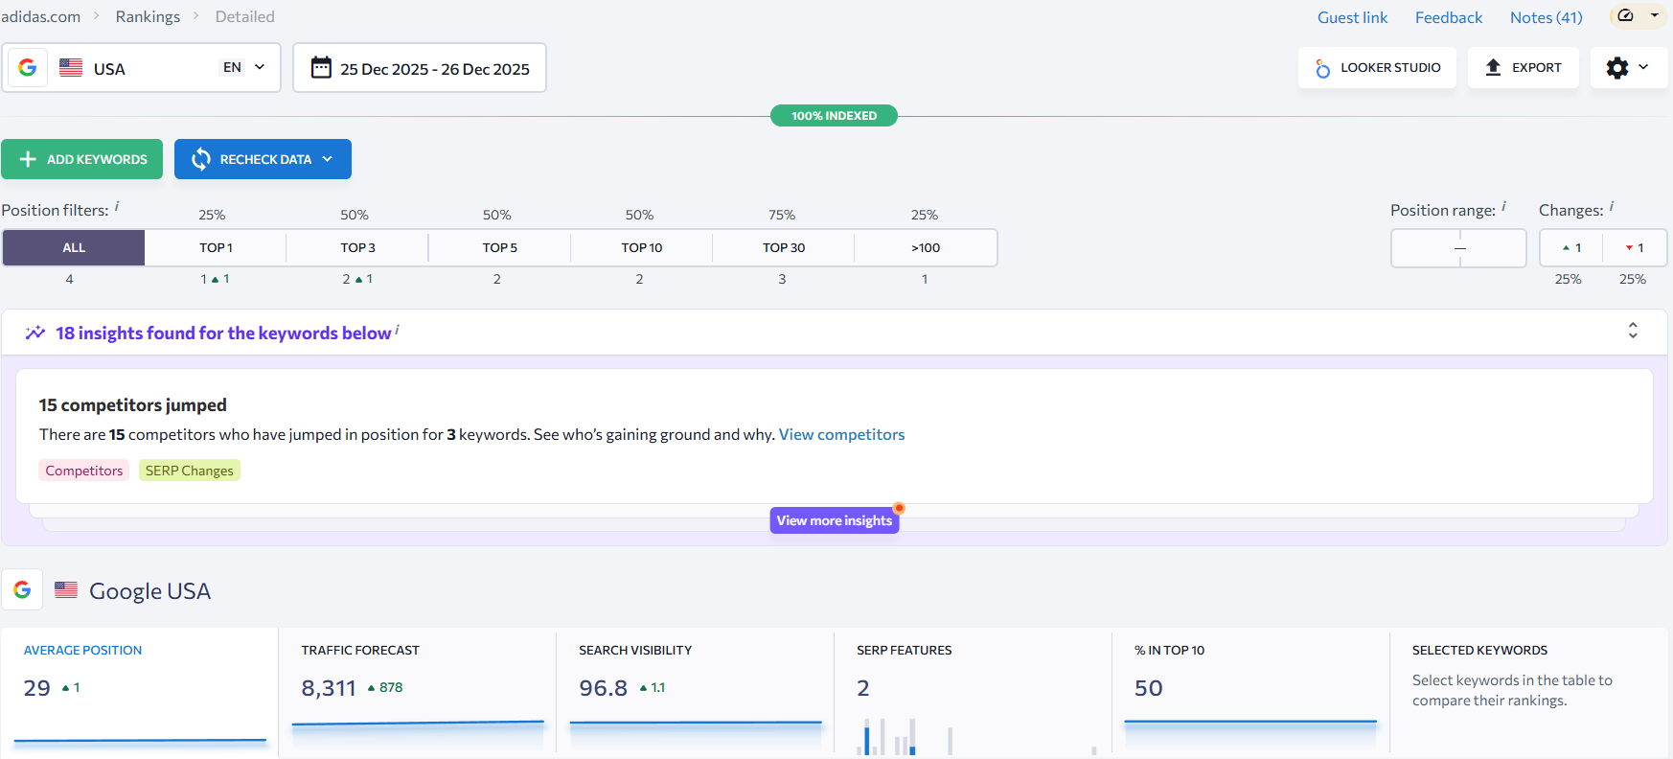Image resolution: width=1673 pixels, height=759 pixels.
Task: Open the date range picker 25 Dec 2025
Action: point(420,68)
